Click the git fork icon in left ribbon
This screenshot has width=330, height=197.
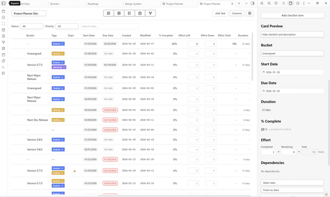(3, 42)
